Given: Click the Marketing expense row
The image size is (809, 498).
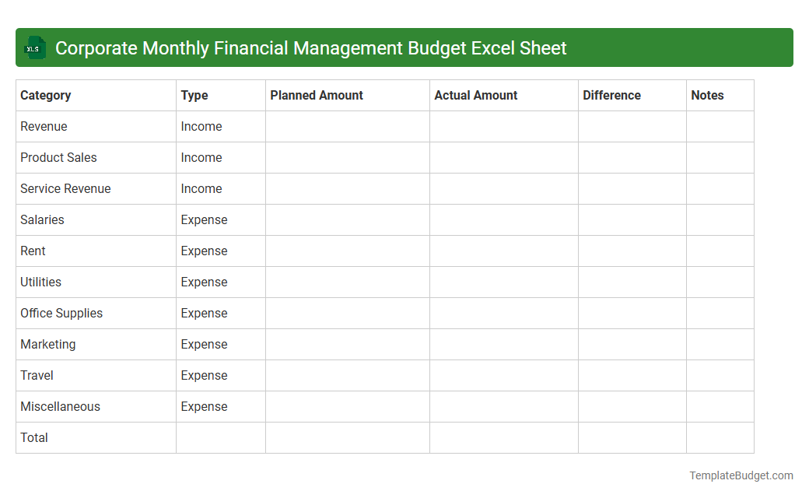Looking at the screenshot, I should [x=47, y=344].
